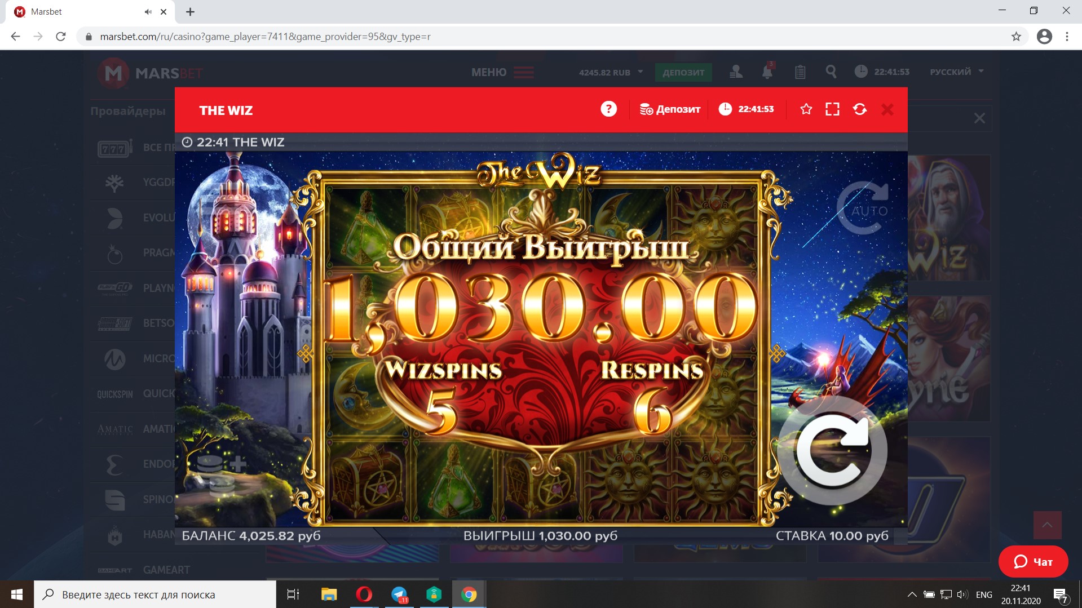Click the Marsbet logo
The width and height of the screenshot is (1082, 608).
150,73
